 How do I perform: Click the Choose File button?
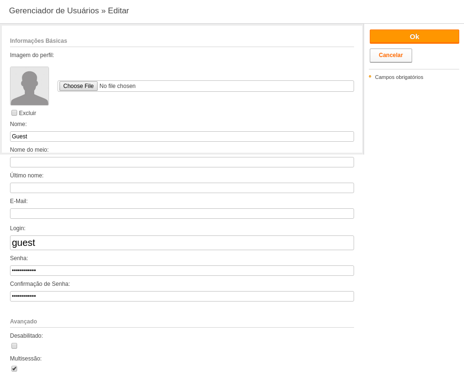79,86
